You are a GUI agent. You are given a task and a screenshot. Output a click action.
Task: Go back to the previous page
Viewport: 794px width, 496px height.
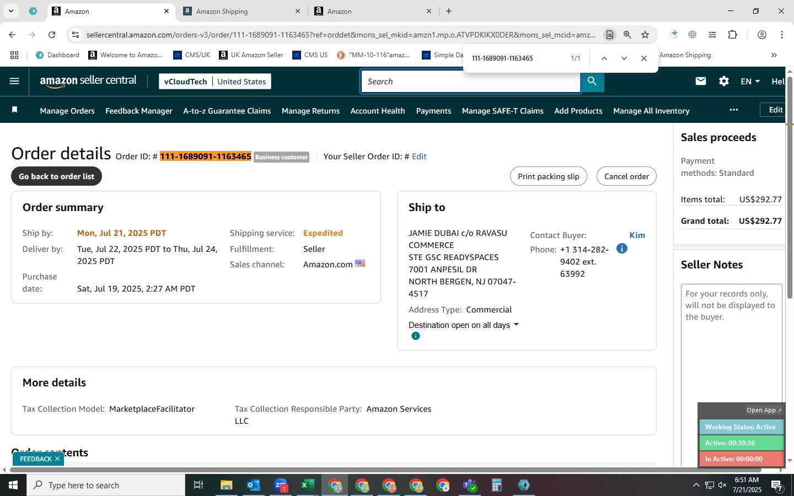click(x=12, y=35)
